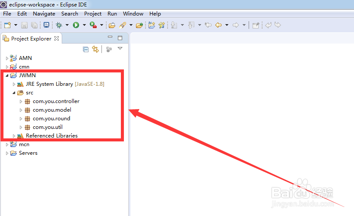Open the Window menu
Image resolution: width=354 pixels, height=216 pixels.
pos(133,14)
